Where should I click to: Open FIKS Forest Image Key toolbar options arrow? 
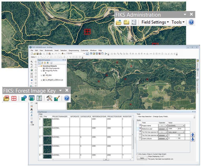60,91
